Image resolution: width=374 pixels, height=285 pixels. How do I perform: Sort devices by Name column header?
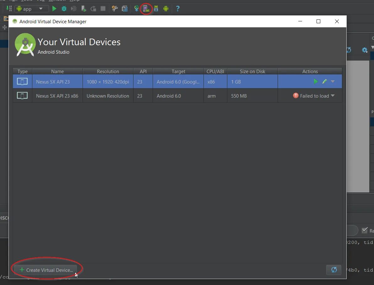tap(57, 71)
